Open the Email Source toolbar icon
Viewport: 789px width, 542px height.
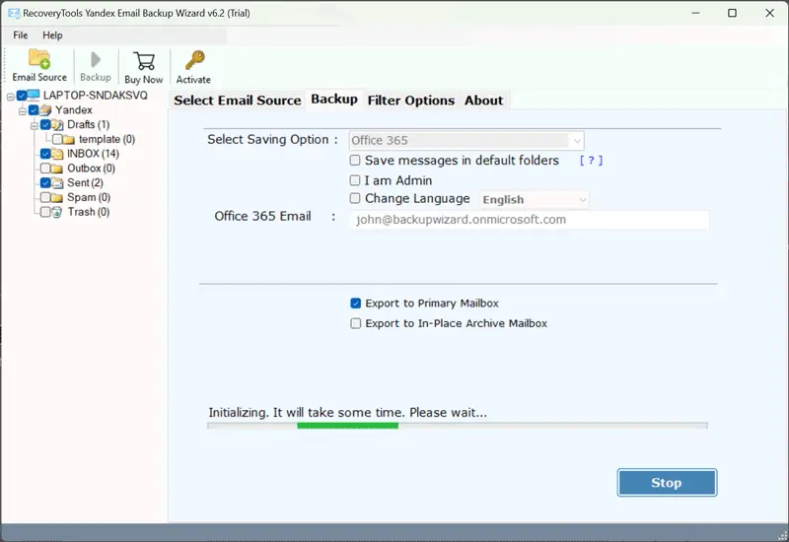(x=39, y=59)
